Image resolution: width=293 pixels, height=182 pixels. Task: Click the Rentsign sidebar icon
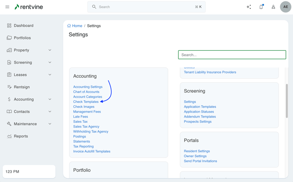point(9,87)
